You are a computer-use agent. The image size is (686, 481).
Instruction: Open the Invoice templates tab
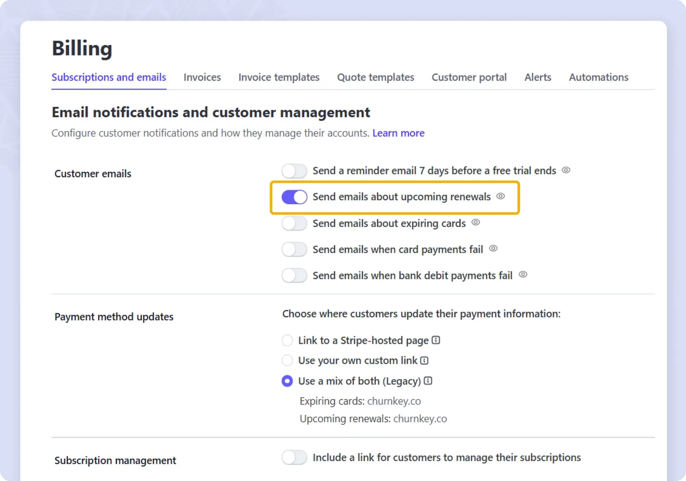279,77
